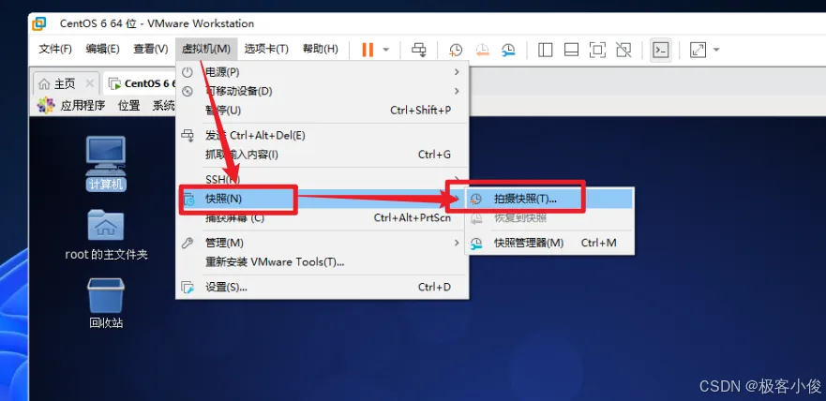Click the full screen mode toolbar icon
826x401 pixels.
pos(597,50)
